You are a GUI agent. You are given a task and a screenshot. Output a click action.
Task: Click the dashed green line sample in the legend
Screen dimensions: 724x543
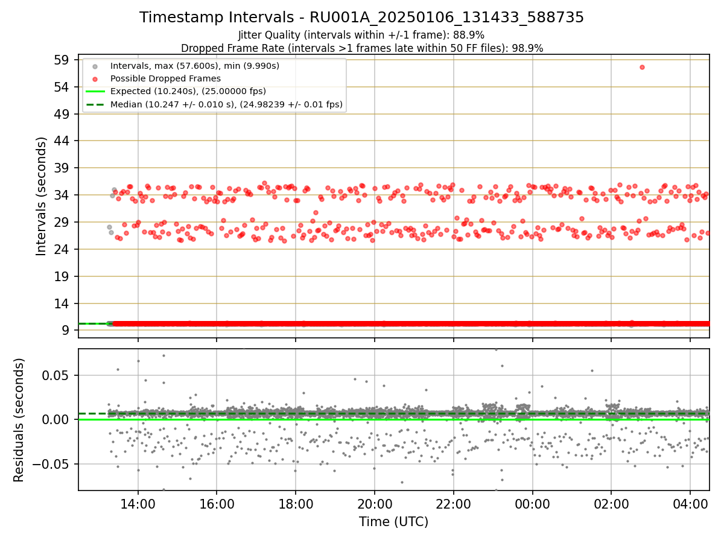(x=95, y=104)
